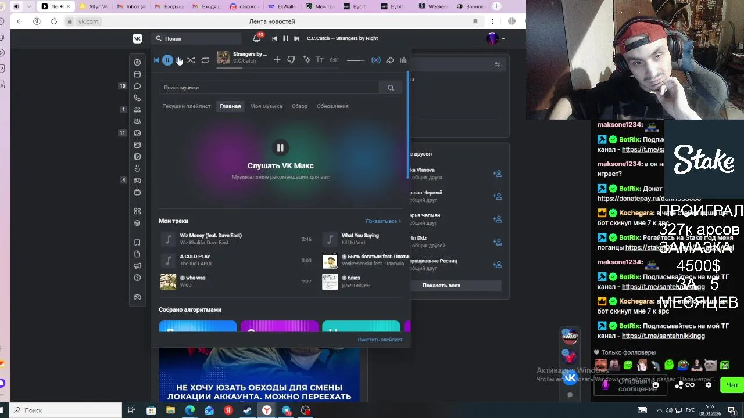The width and height of the screenshot is (744, 418).
Task: Open Steam from the Windows taskbar
Action: pyautogui.click(x=247, y=410)
